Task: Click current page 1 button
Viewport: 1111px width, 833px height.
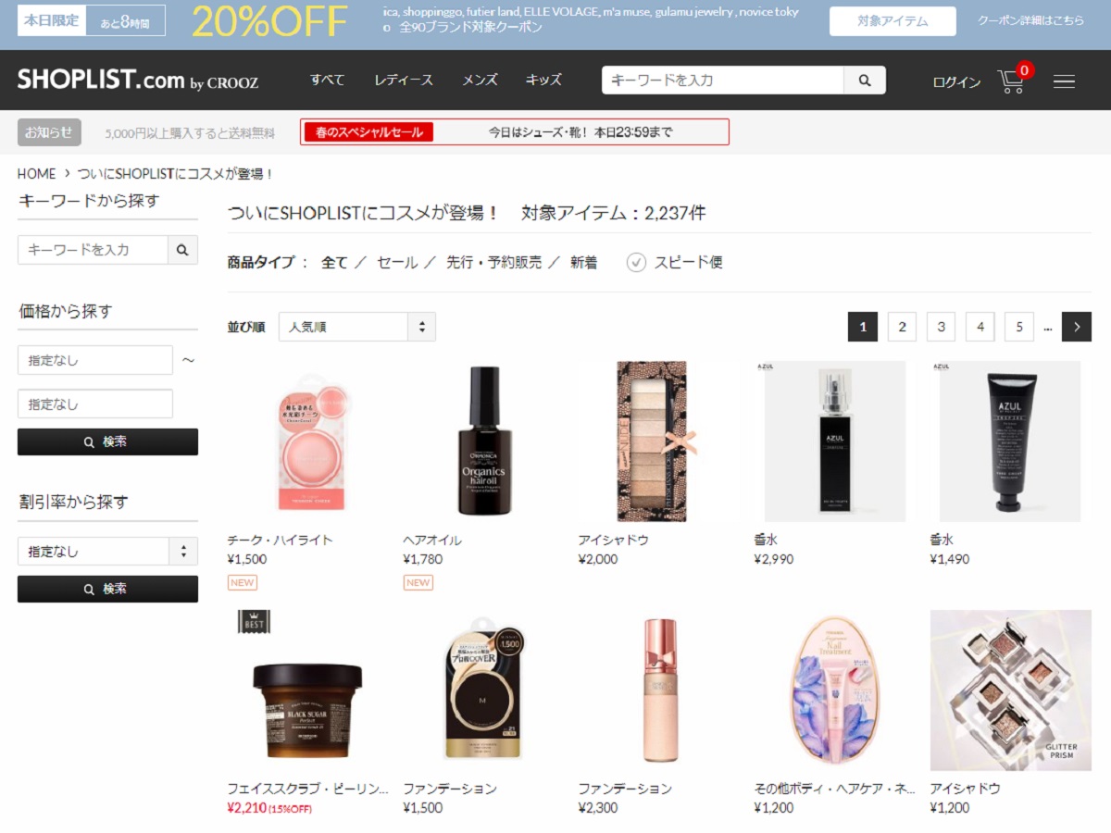Action: click(x=863, y=327)
